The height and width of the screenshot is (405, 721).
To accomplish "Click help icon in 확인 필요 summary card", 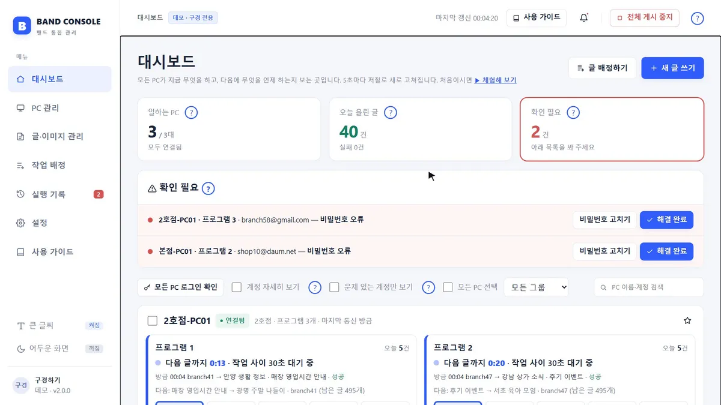I will pos(573,112).
